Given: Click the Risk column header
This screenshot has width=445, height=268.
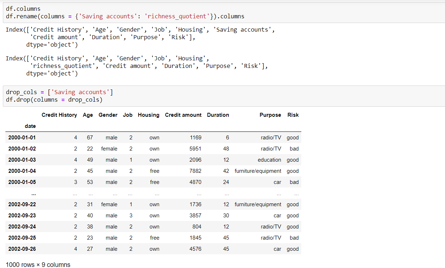Looking at the screenshot, I should [293, 115].
